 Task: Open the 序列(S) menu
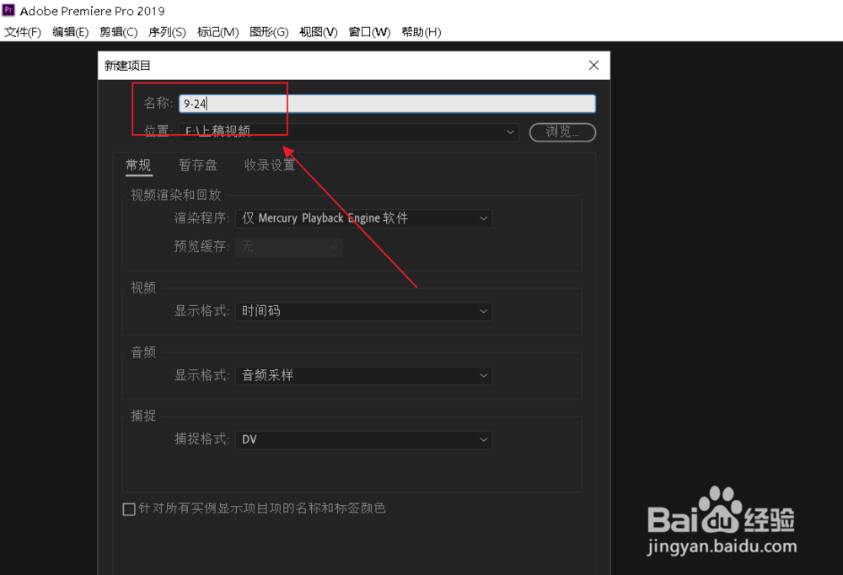[x=167, y=32]
